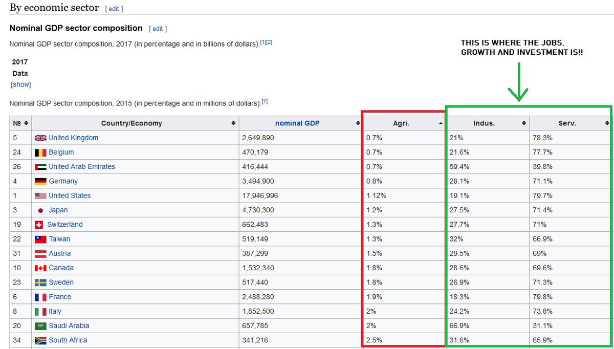This screenshot has width=614, height=349.
Task: Sort by the Indus. column header
Action: (488, 123)
